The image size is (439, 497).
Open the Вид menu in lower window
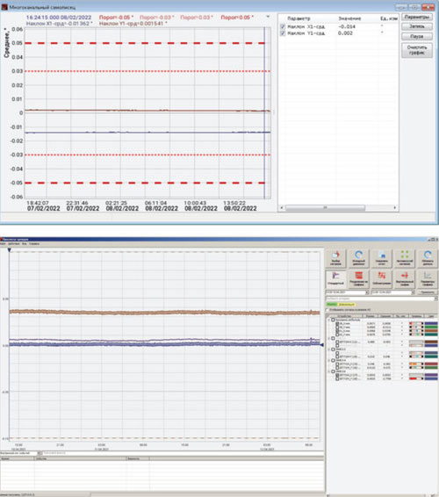point(24,244)
